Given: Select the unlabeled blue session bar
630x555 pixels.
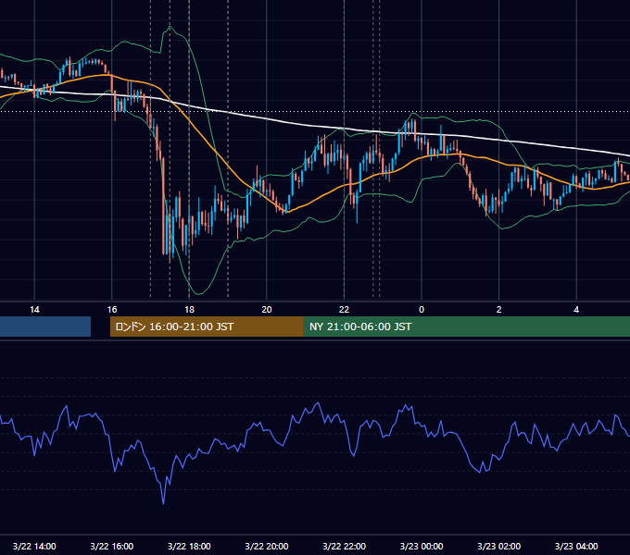Looking at the screenshot, I should coord(45,327).
